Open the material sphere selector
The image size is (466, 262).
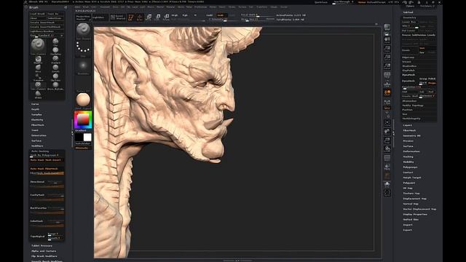point(83,100)
